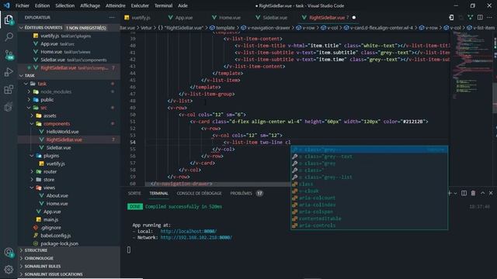Screen dimensions: 497x279
Task: Open localhost:8080 link in terminal
Action: 189,231
